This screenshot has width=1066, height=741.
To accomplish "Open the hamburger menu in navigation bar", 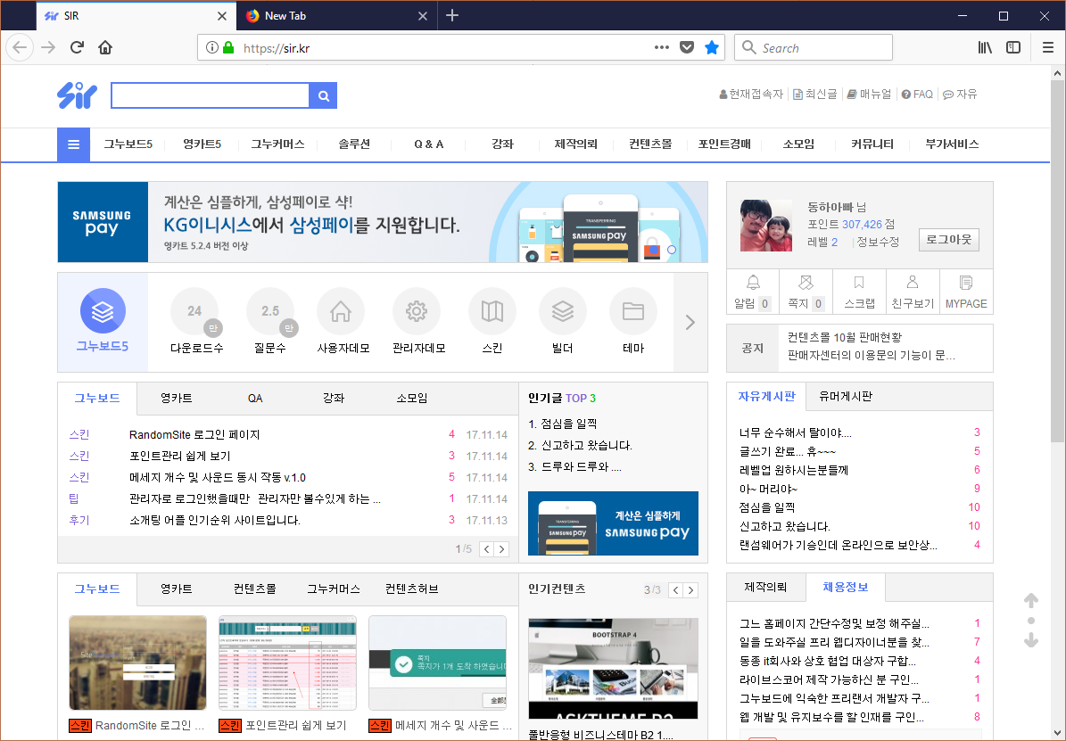I will tap(73, 144).
